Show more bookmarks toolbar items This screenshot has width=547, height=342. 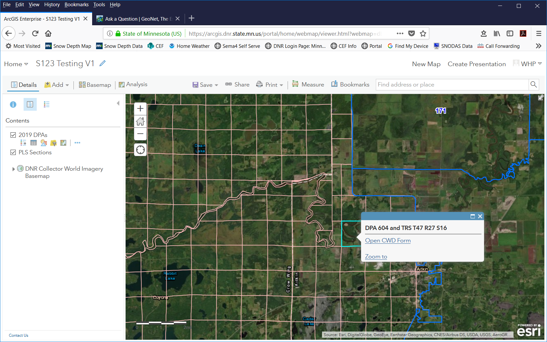point(538,46)
